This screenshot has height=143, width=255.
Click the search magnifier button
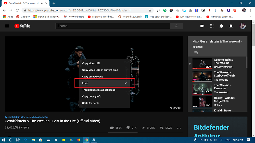pos(176,26)
